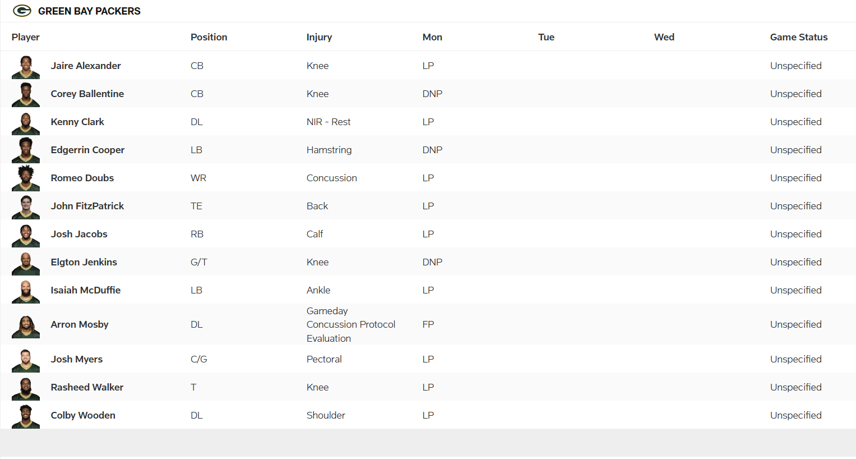Click the Player column header
Screen dimensions: 856x459
coord(26,37)
